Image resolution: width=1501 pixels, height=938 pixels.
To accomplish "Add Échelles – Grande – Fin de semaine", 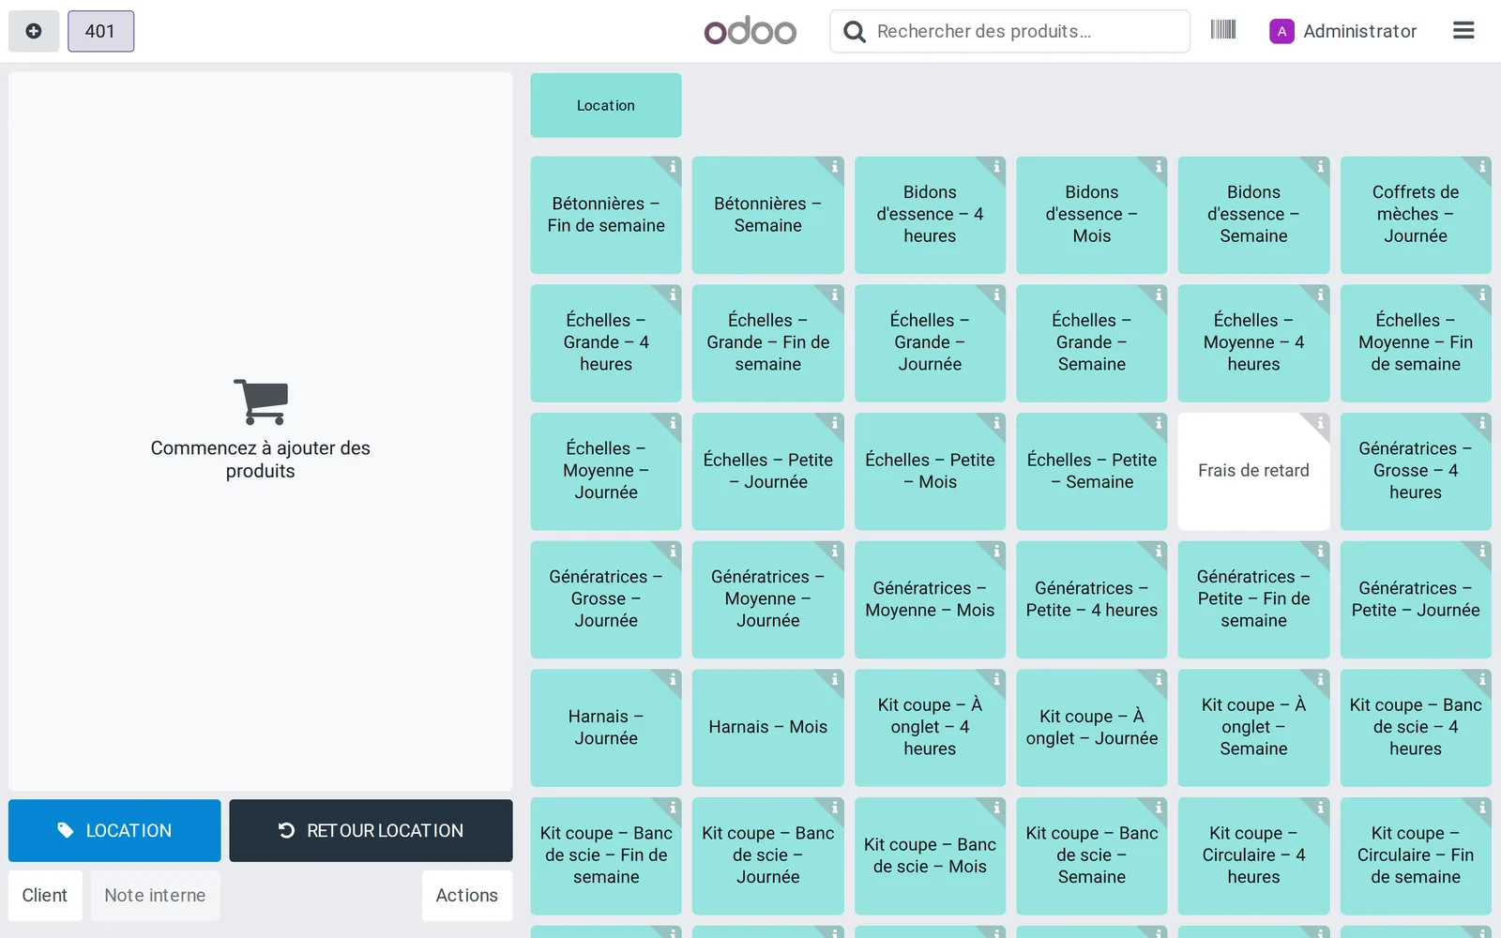I will pyautogui.click(x=767, y=343).
